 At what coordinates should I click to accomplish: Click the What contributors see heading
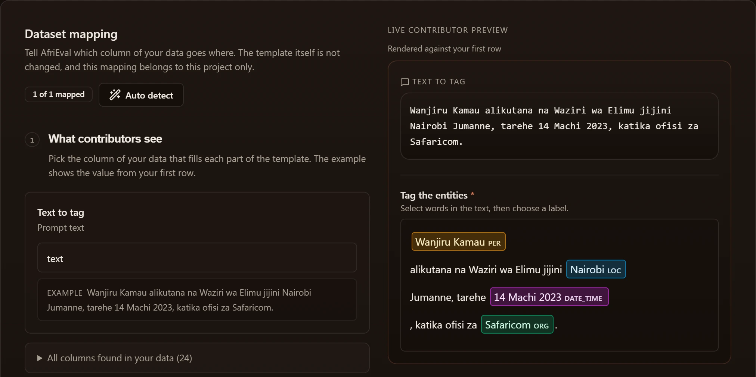[x=105, y=139]
